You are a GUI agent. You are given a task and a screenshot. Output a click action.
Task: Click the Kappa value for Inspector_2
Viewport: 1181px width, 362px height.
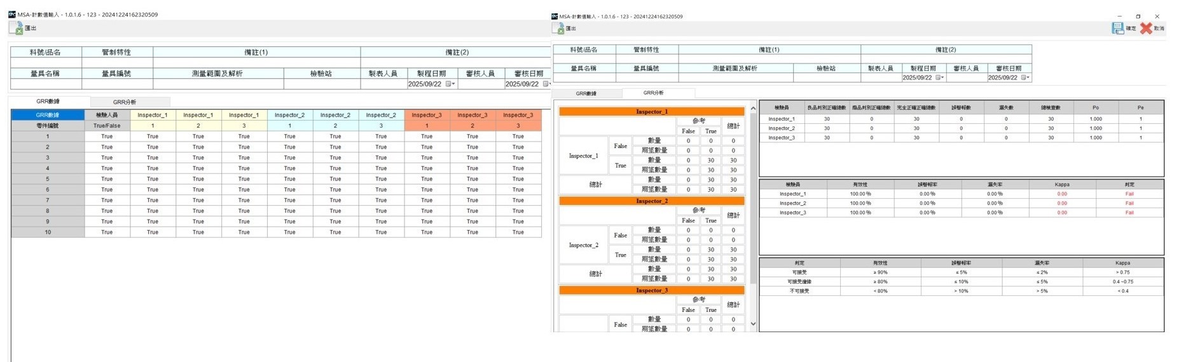point(1061,203)
